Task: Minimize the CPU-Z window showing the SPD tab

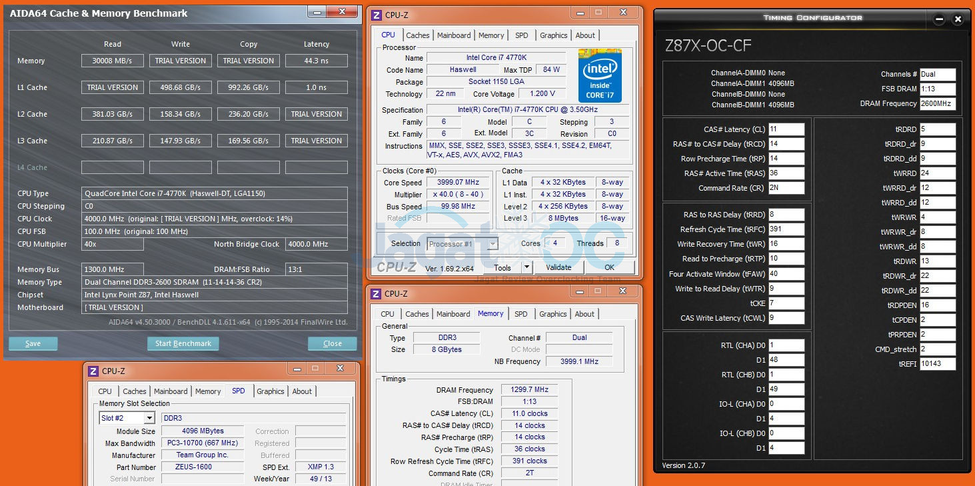Action: [x=294, y=368]
